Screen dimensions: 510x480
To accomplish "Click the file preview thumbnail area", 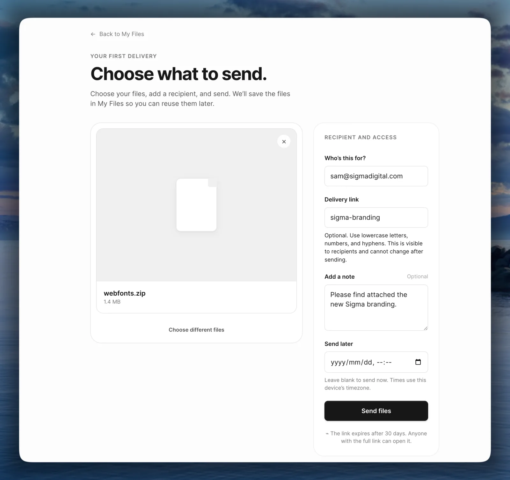I will 196,205.
